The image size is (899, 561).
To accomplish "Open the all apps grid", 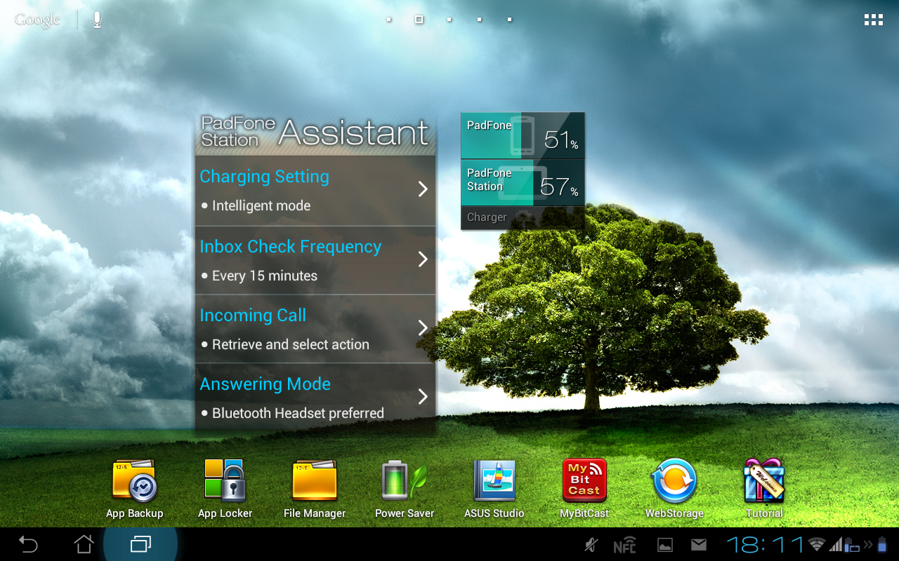I will point(874,20).
